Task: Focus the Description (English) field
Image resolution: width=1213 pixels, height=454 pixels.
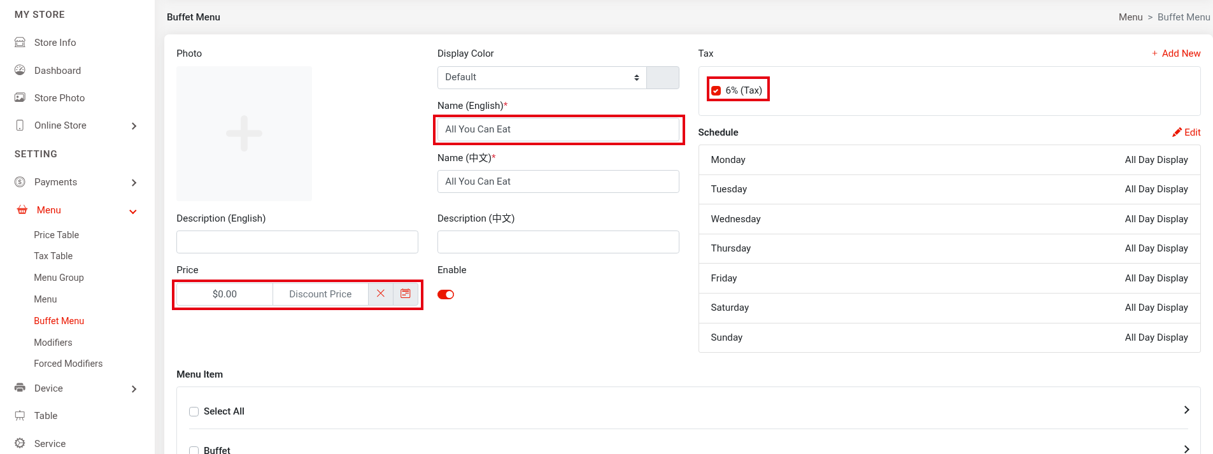Action: pos(297,242)
